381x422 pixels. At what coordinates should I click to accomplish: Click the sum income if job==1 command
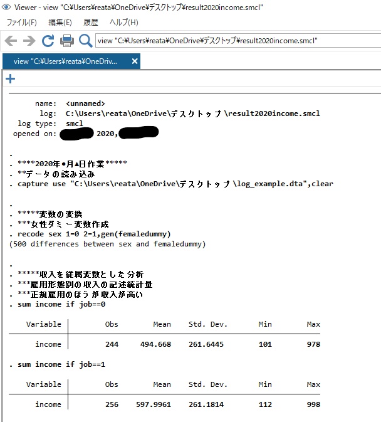(61, 364)
